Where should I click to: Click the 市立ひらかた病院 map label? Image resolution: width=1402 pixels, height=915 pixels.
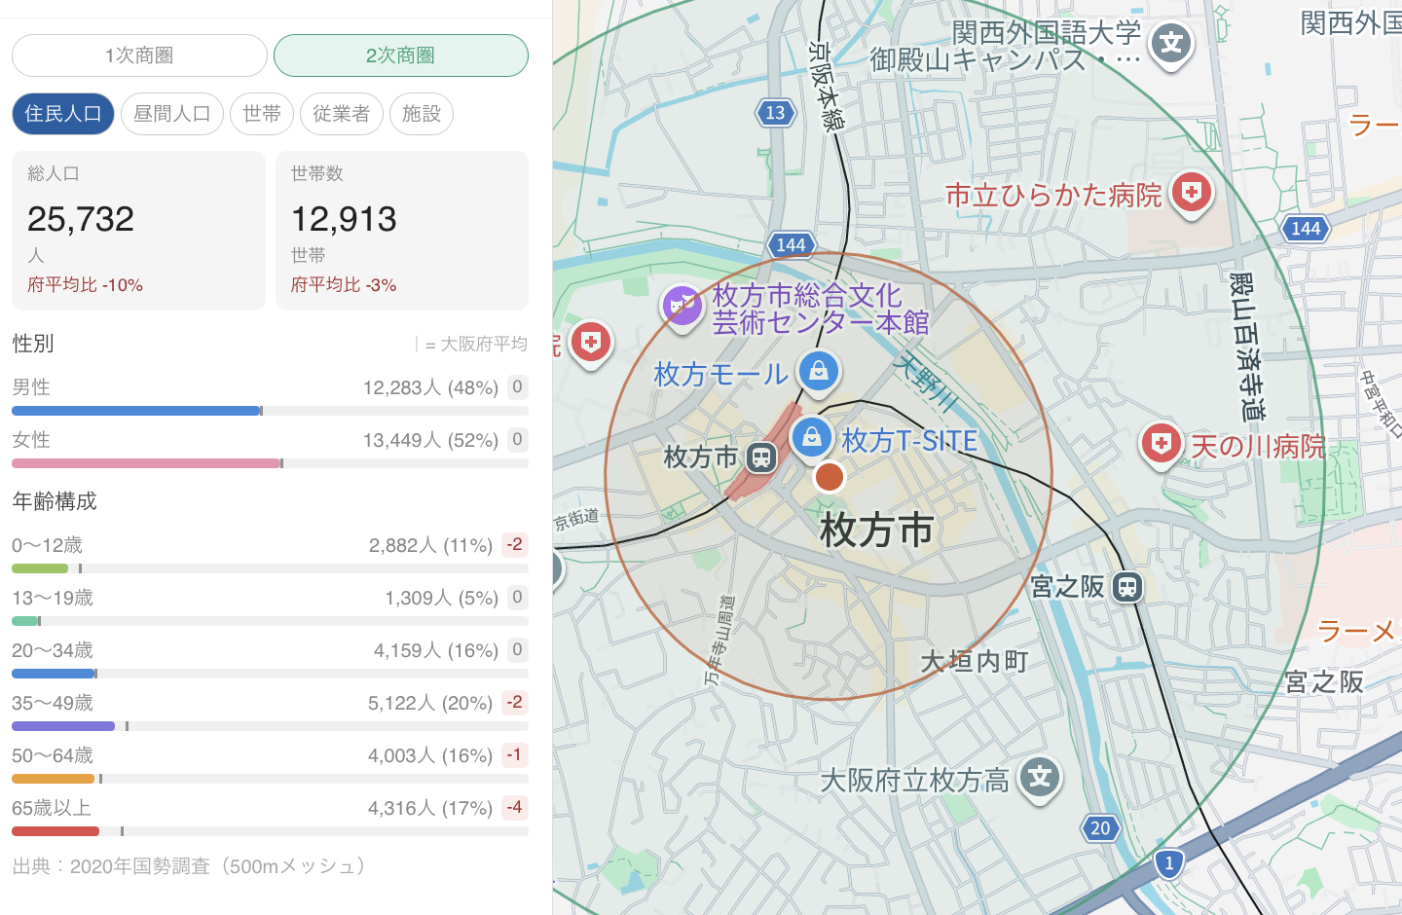click(x=1053, y=196)
